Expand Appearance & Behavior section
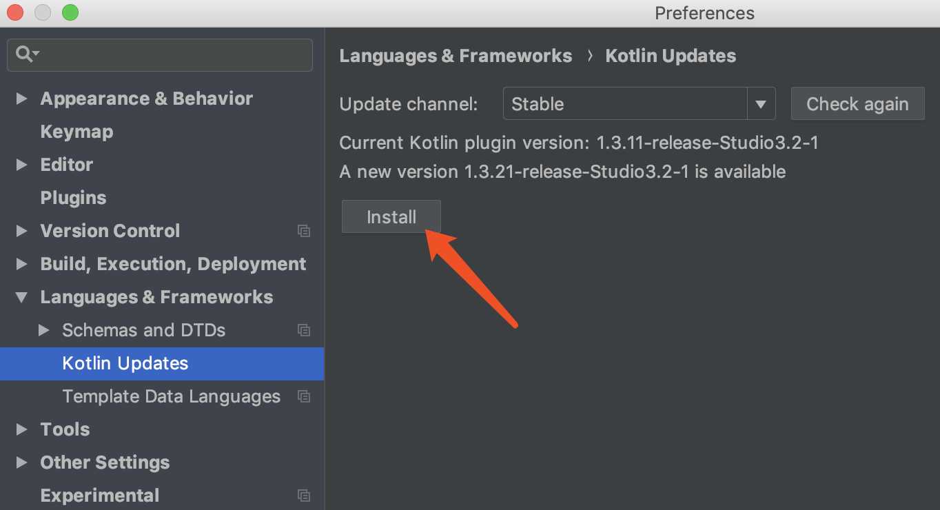Image resolution: width=940 pixels, height=510 pixels. tap(21, 99)
